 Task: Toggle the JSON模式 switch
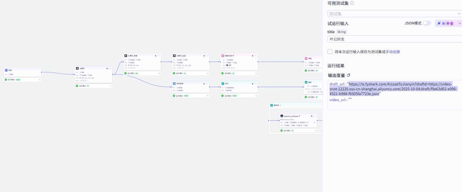(427, 23)
